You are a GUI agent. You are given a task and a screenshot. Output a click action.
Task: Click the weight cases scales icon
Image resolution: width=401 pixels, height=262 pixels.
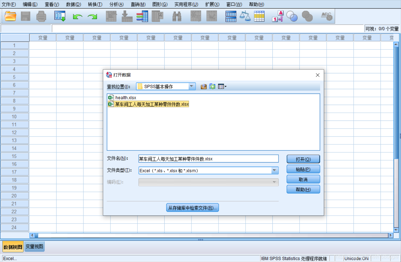pos(245,16)
